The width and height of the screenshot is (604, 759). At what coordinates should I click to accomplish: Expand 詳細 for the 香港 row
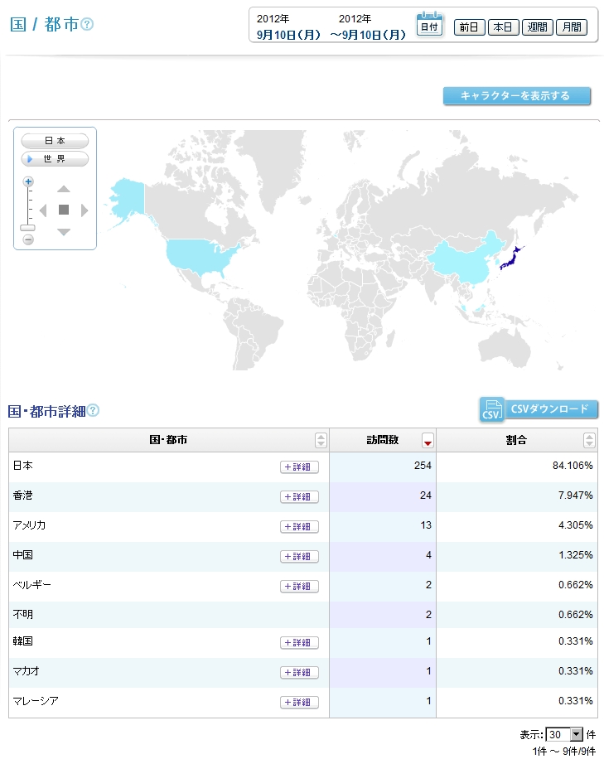pyautogui.click(x=299, y=497)
